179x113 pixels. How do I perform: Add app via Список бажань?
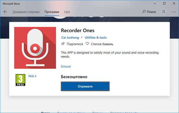coord(102,44)
